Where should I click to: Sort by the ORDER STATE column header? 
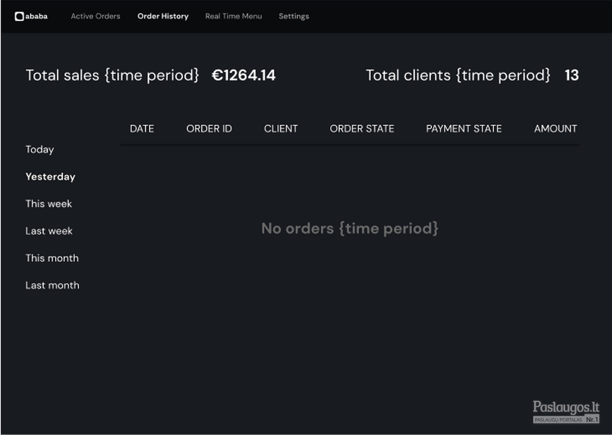click(362, 129)
